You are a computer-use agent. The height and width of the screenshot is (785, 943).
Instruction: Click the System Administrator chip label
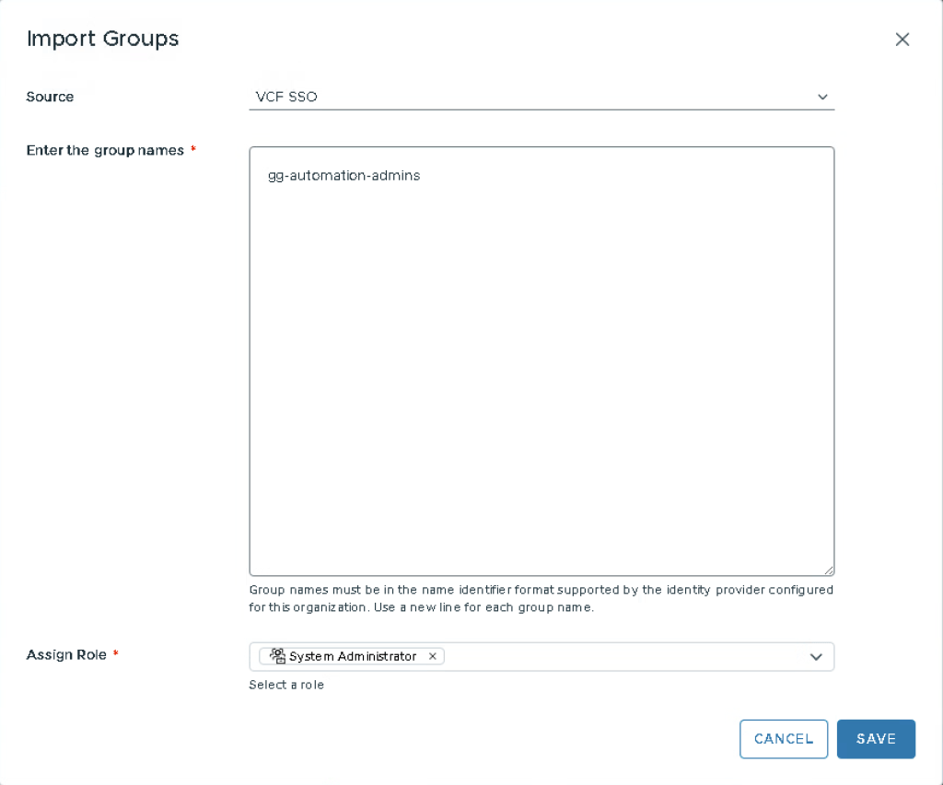(353, 656)
